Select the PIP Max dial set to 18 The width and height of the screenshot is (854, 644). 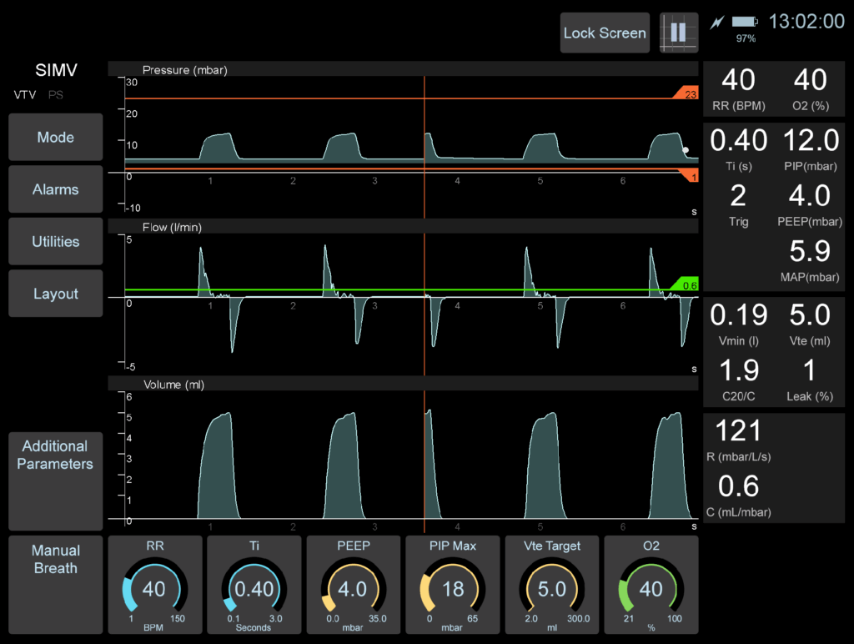453,585
